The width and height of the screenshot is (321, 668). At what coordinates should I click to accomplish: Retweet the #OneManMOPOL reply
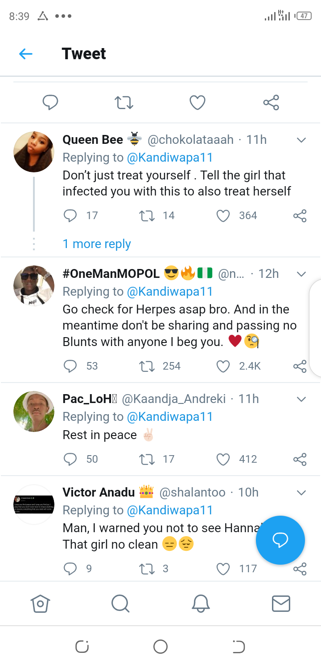point(145,367)
